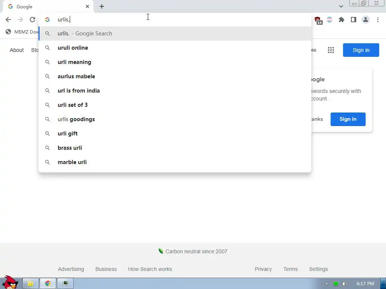Choose the 'urli set of 3' suggestion
This screenshot has width=386, height=289.
pos(175,105)
